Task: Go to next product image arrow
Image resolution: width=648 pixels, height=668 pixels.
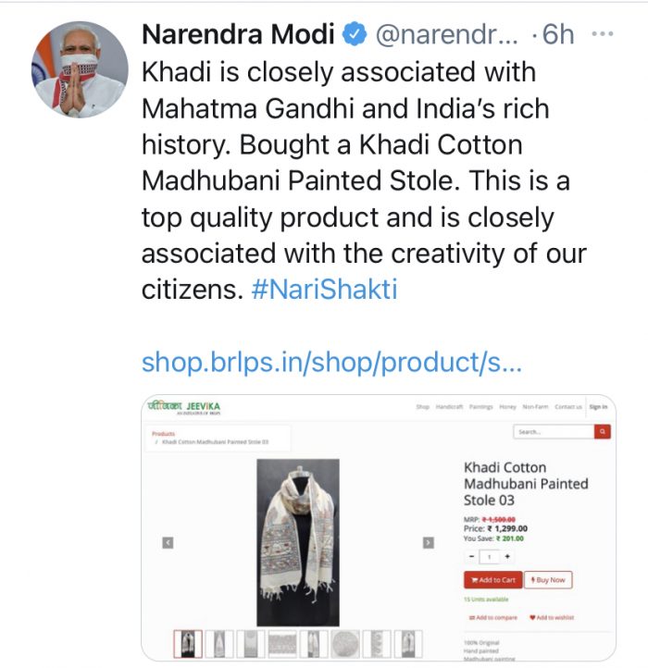Action: pyautogui.click(x=428, y=542)
